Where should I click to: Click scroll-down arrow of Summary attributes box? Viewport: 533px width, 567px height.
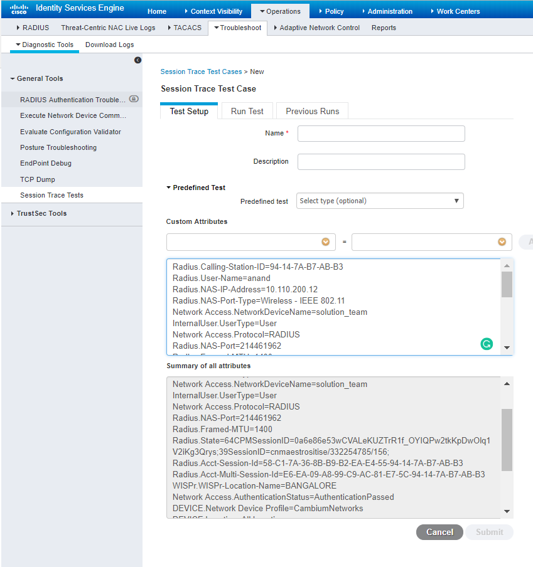pyautogui.click(x=507, y=511)
